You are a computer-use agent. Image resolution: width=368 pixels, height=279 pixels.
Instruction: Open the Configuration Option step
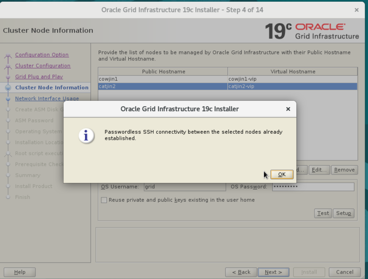click(42, 55)
